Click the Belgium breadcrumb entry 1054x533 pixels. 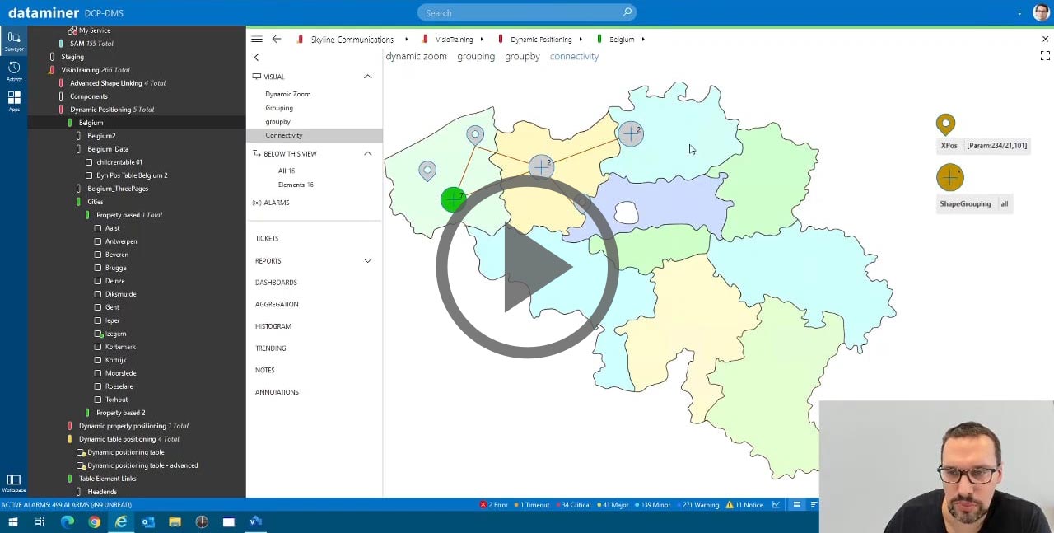pos(621,39)
